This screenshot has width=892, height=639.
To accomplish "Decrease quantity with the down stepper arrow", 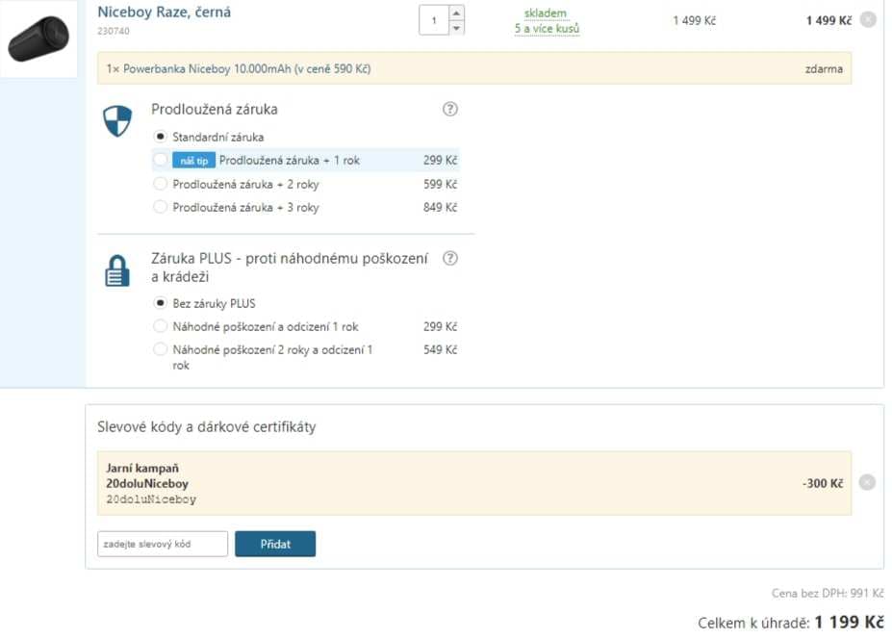I will [x=456, y=28].
